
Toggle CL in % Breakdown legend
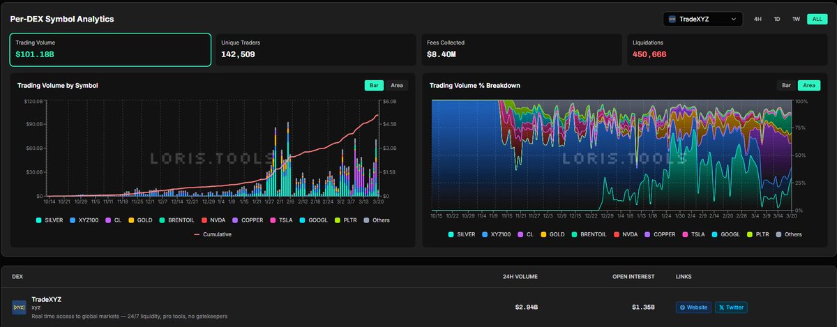pos(525,234)
